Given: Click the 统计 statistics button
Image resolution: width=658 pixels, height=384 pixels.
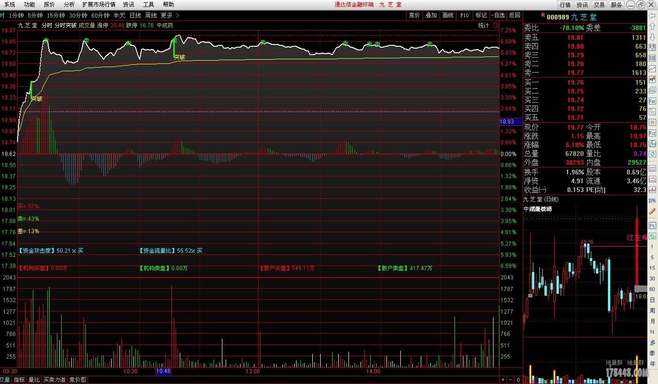Looking at the screenshot, I should (x=483, y=25).
